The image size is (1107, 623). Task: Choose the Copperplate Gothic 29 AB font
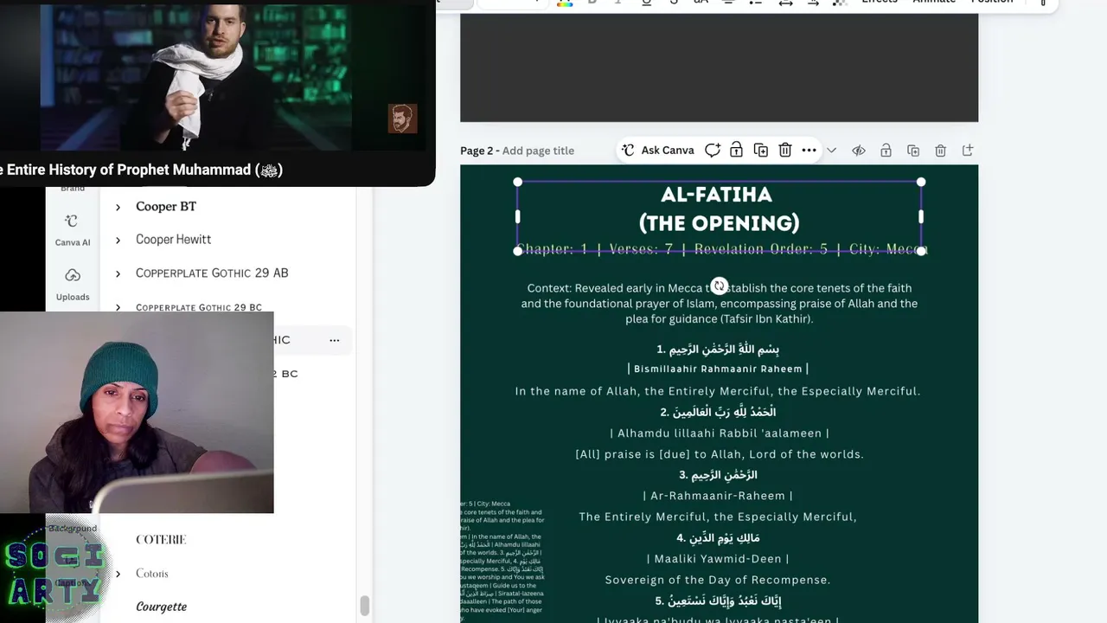click(212, 273)
